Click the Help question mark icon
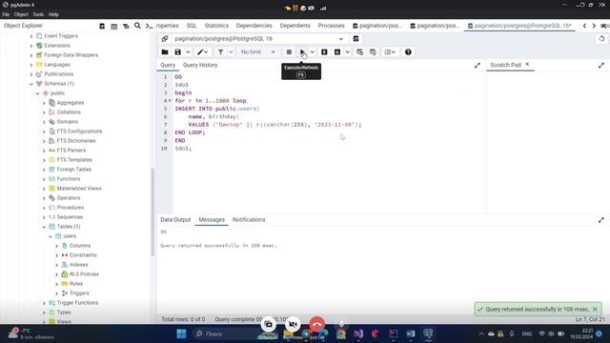The height and width of the screenshot is (343, 610). pos(408,52)
